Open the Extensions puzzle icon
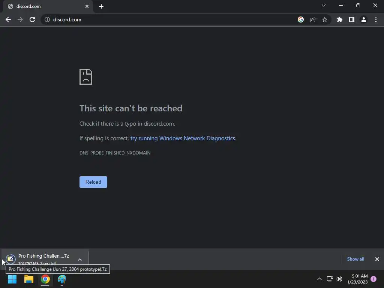Screen dimensions: 384x288 tap(340, 19)
